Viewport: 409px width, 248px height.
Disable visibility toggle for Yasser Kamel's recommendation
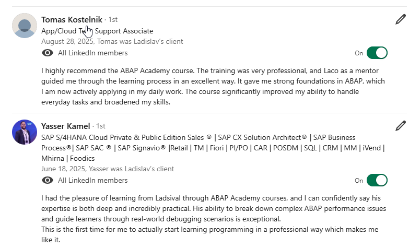(377, 180)
